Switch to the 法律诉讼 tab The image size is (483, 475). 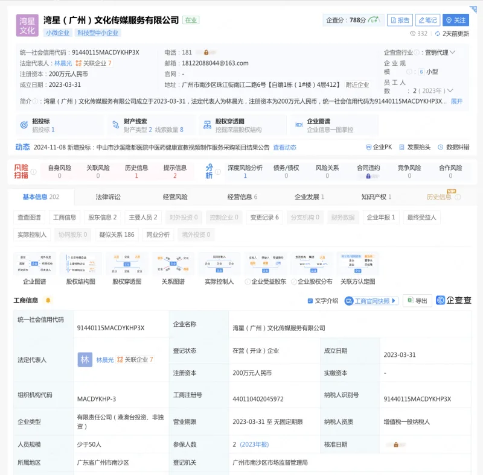pyautogui.click(x=108, y=197)
